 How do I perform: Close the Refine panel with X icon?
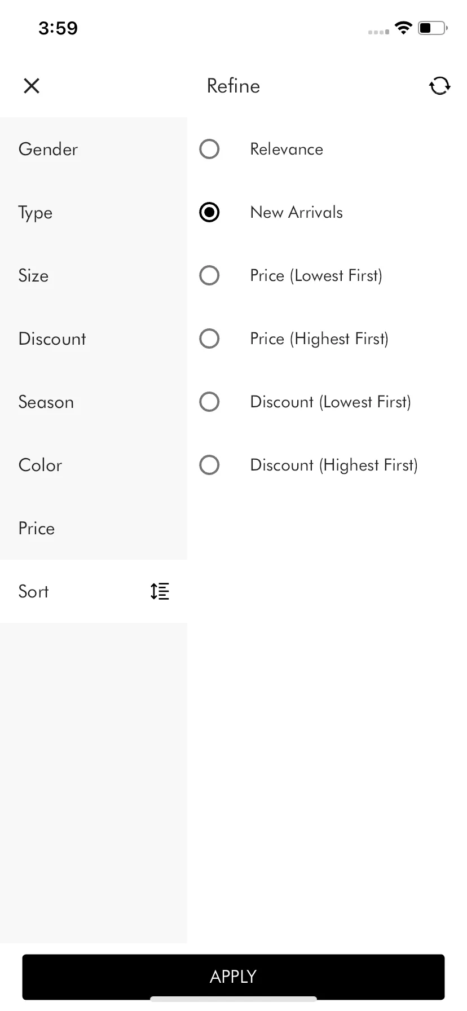click(x=32, y=86)
